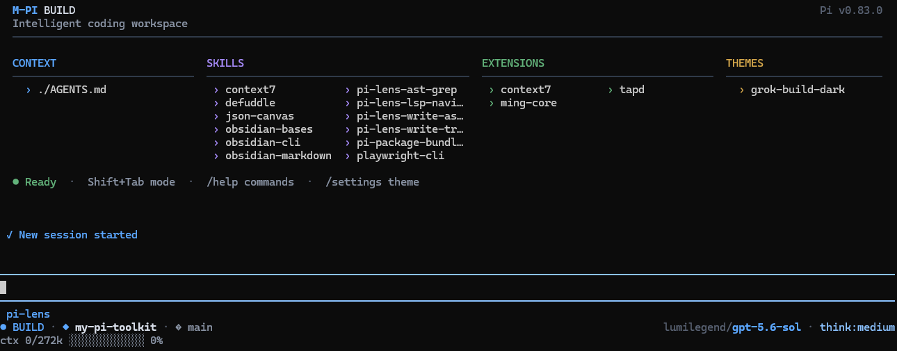Click the 0% context percentage

pyautogui.click(x=156, y=341)
